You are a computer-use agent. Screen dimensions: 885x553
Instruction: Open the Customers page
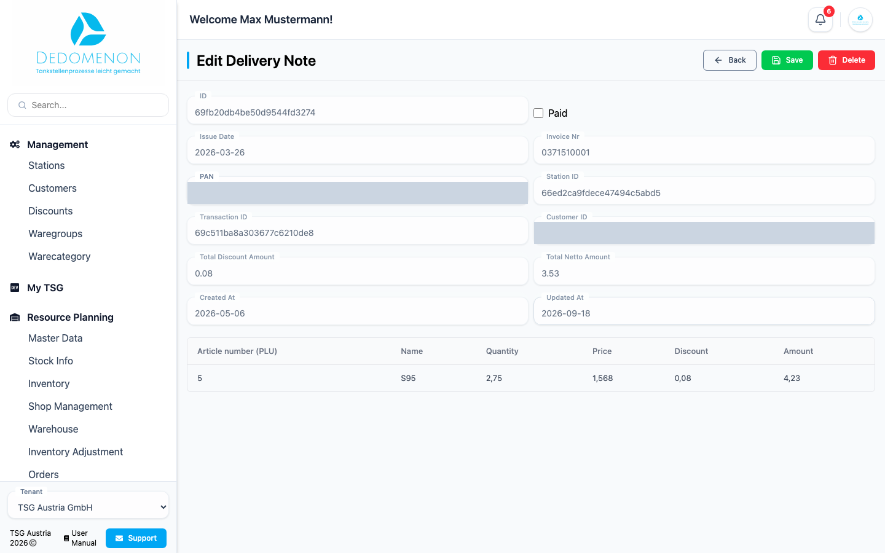click(x=53, y=188)
